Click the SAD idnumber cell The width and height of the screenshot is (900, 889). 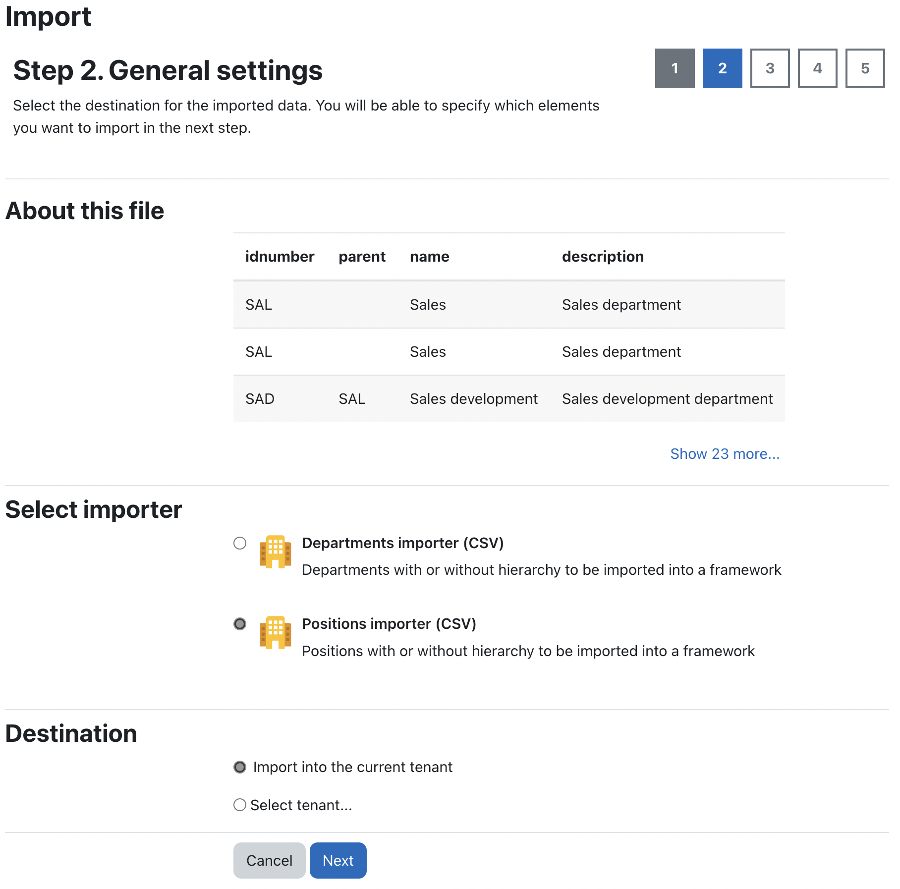(260, 399)
